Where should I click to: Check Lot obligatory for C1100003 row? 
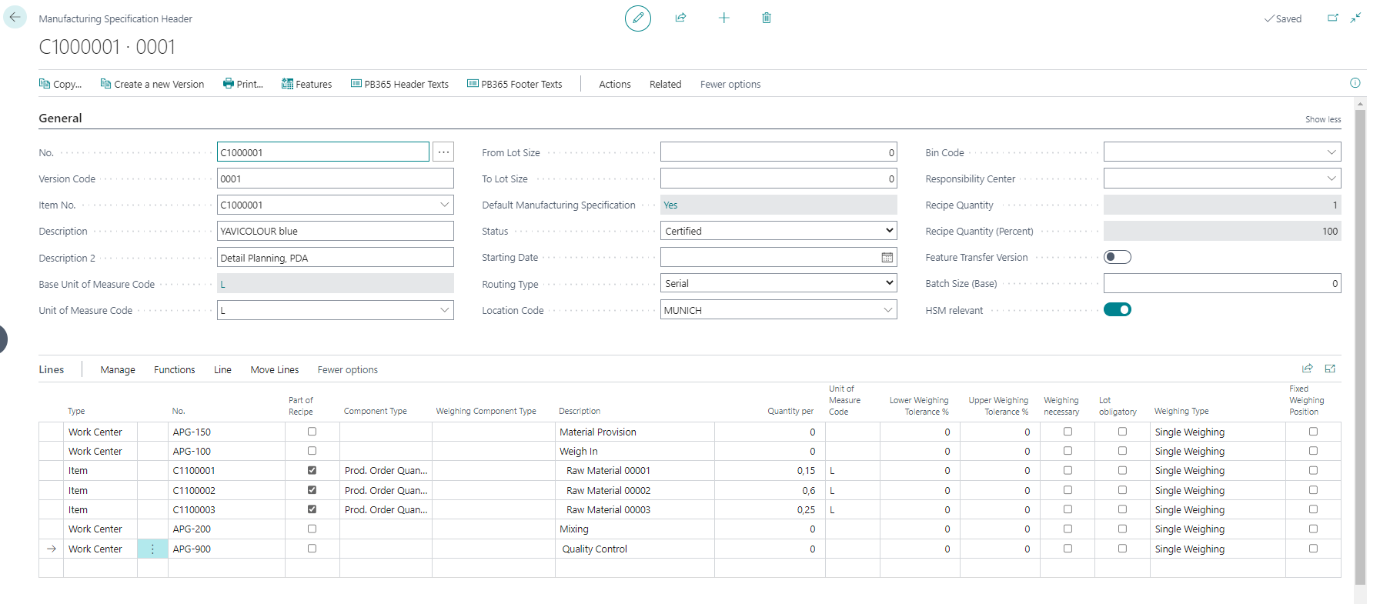(1122, 509)
